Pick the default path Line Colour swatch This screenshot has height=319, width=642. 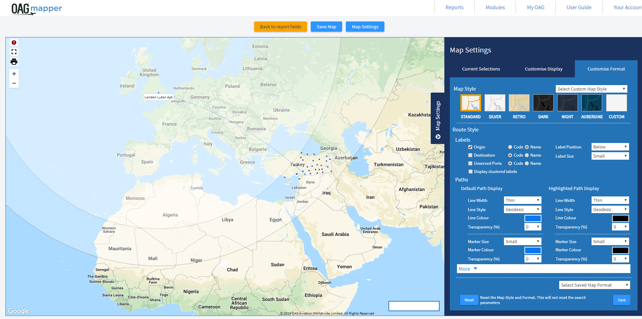pos(533,218)
